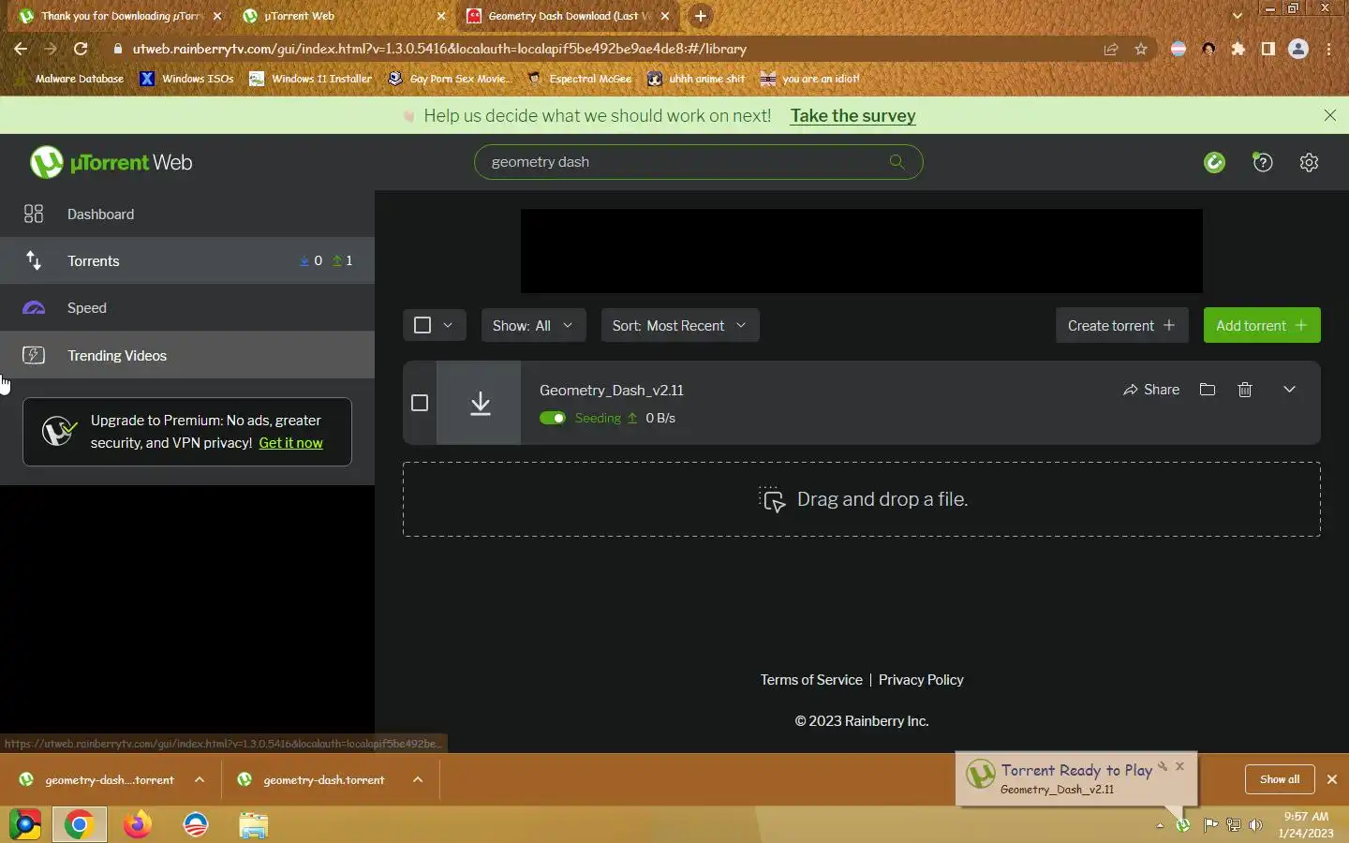Screen dimensions: 1349x843
Task: Open the settings gear icon
Action: pyautogui.click(x=1310, y=163)
